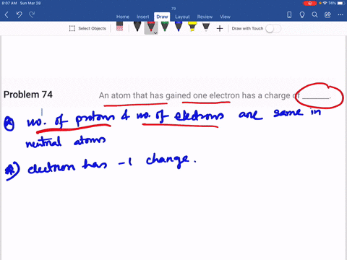Open the more options ellipsis menu
The image size is (347, 260).
click(340, 15)
